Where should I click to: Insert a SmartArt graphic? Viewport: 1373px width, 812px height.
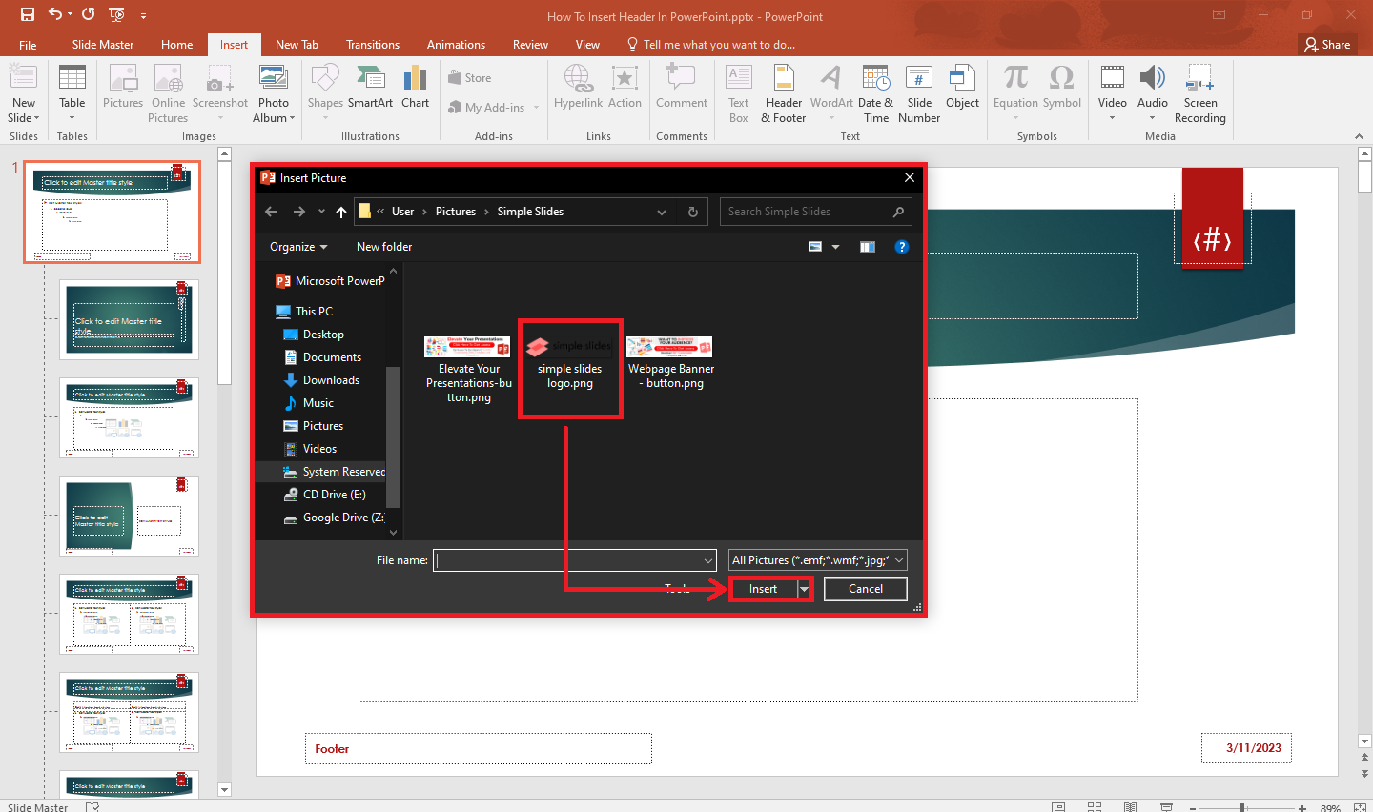(x=371, y=92)
